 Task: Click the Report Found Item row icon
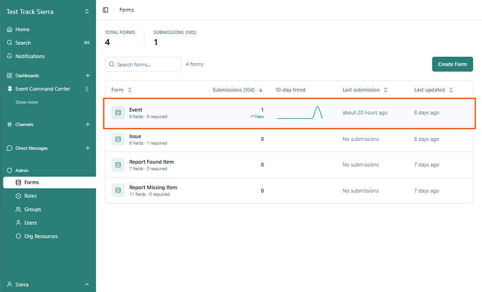[x=118, y=165]
